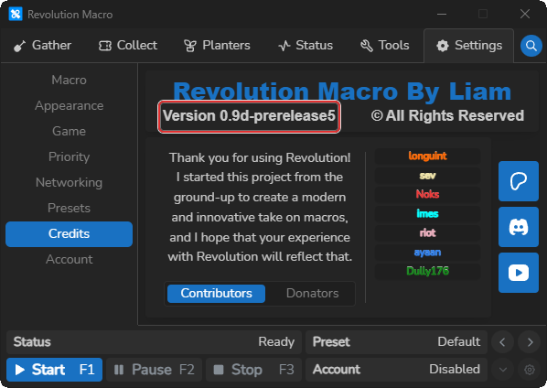Click the Status Ready field
Screen dimensions: 547x388
154,342
